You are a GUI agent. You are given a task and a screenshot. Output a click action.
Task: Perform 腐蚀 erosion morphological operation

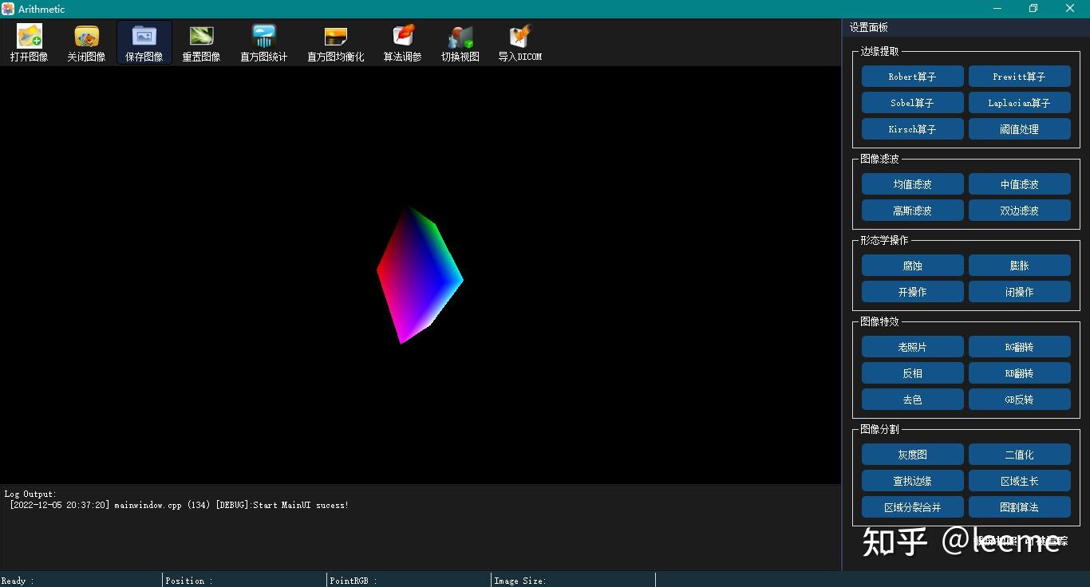912,265
